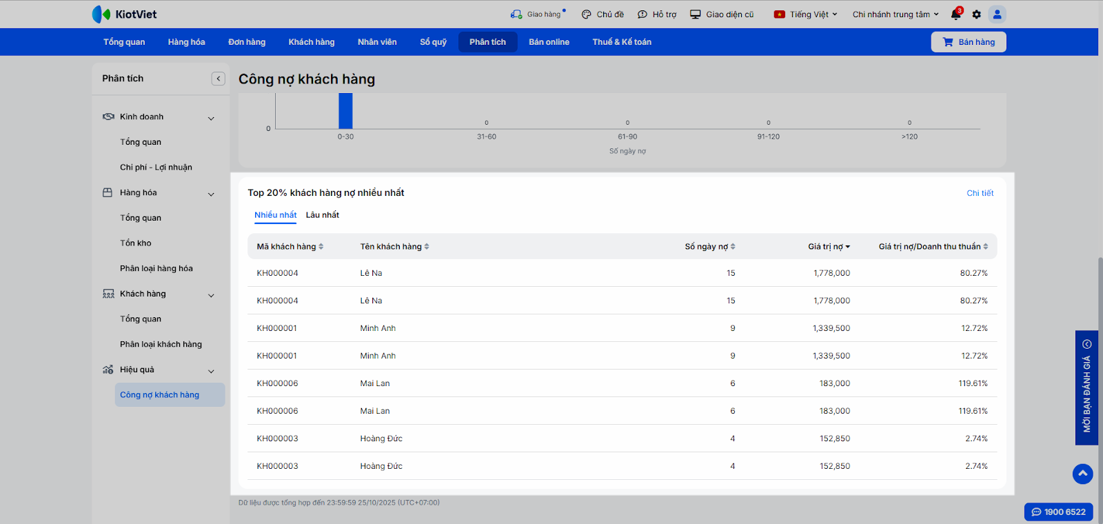Open the Hàng hóa menu
The image size is (1103, 524).
[186, 42]
